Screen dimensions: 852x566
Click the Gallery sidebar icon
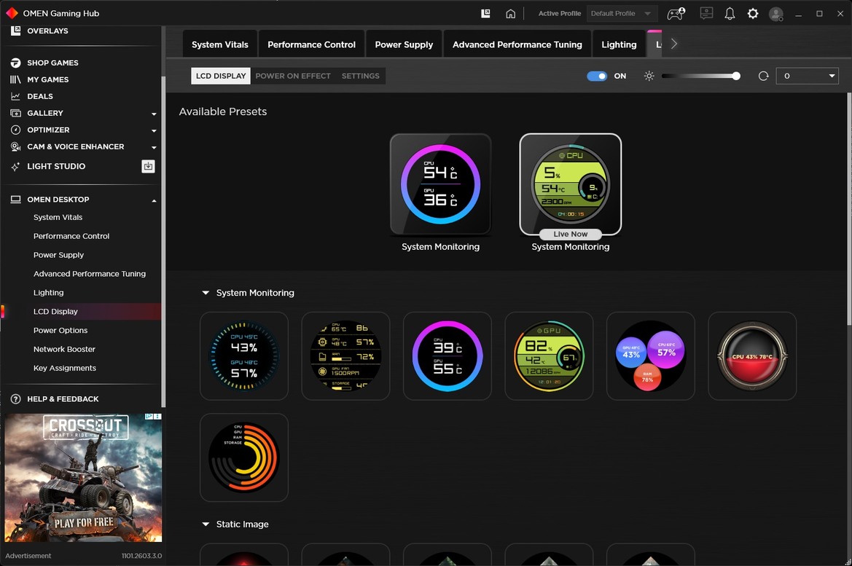click(16, 114)
